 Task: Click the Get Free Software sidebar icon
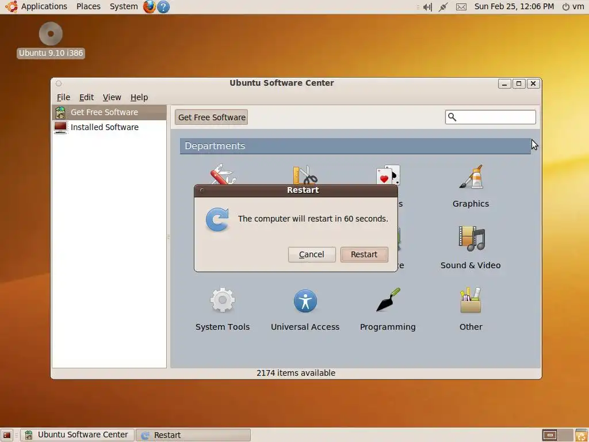coord(60,112)
